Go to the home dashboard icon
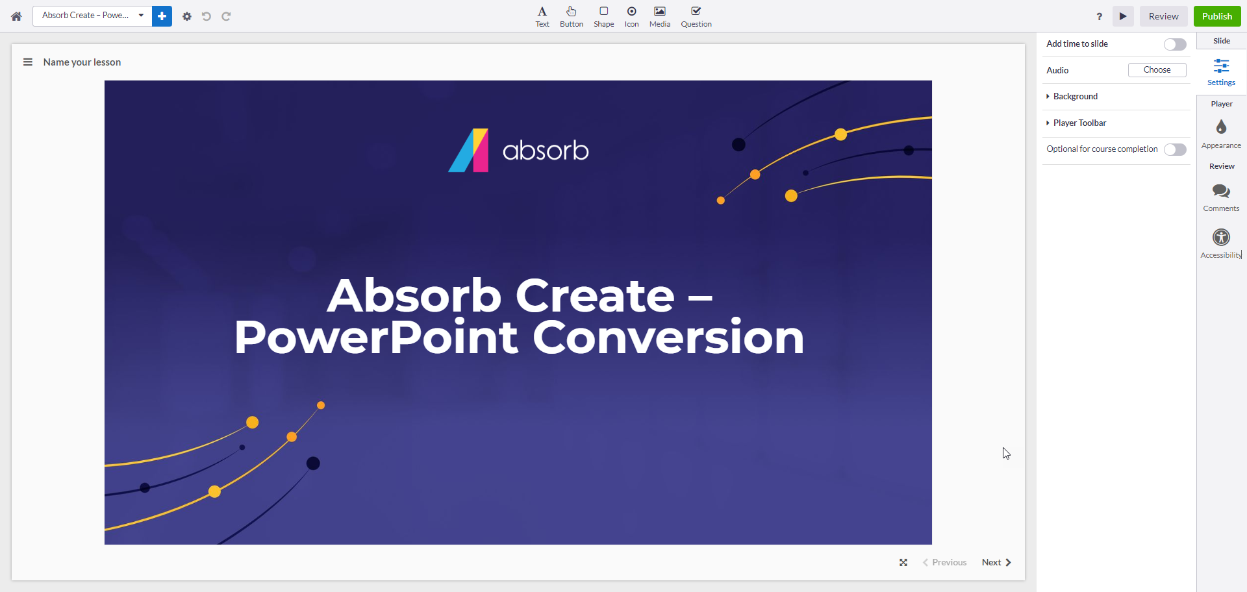This screenshot has width=1247, height=592. (16, 16)
